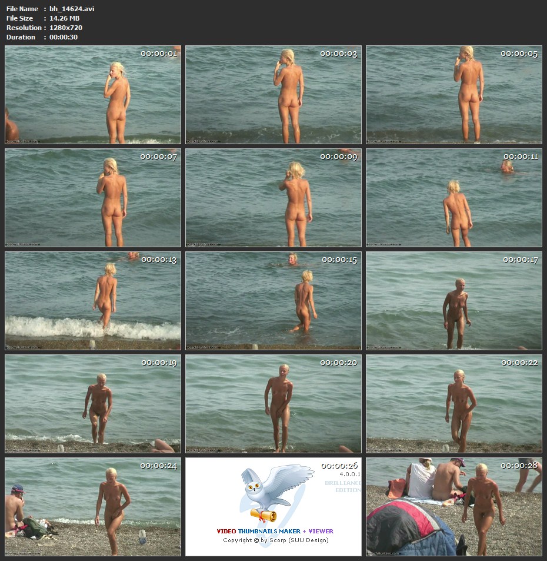The image size is (547, 561).
Task: Open the thumbnail frame at 00:00:28
Action: 453,507
